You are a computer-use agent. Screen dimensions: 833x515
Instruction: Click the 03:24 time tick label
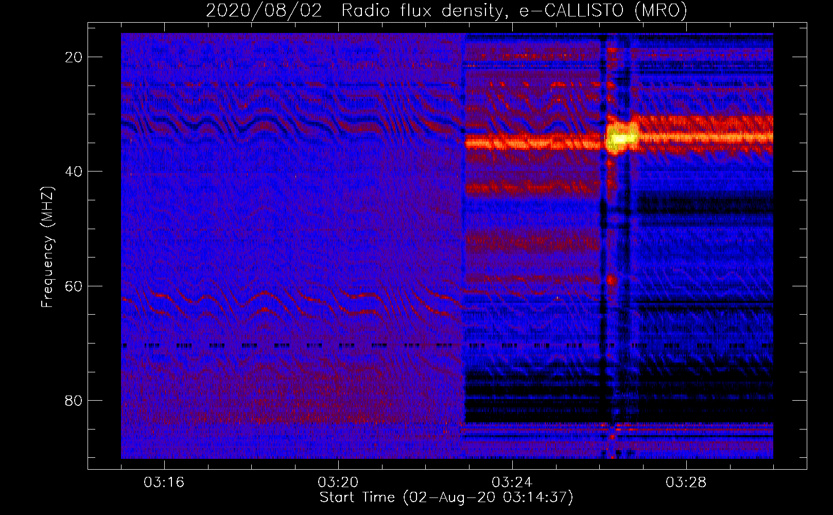point(512,483)
